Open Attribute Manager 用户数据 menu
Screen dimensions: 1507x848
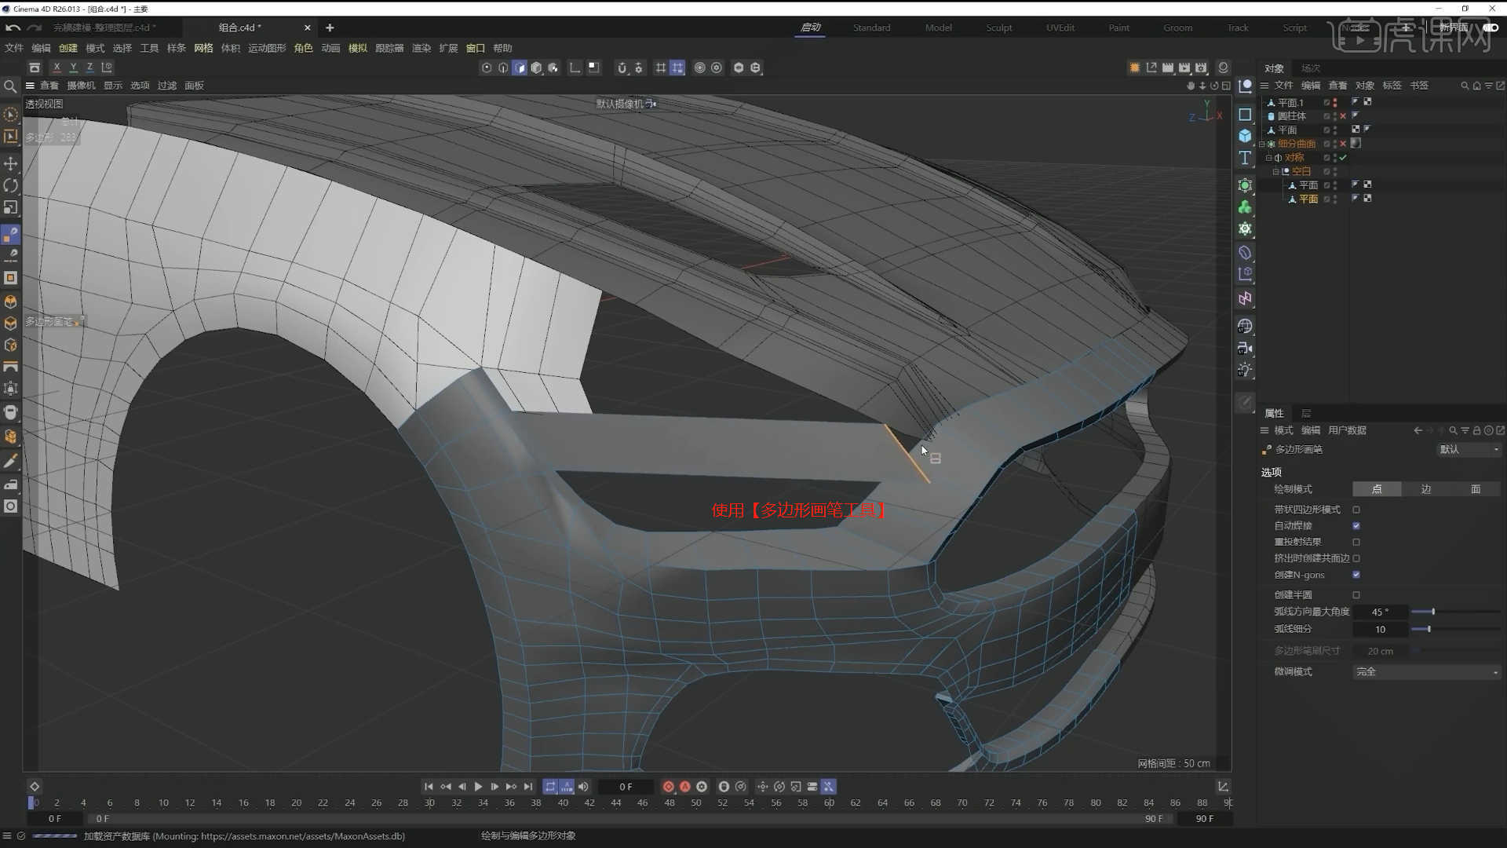click(x=1347, y=430)
